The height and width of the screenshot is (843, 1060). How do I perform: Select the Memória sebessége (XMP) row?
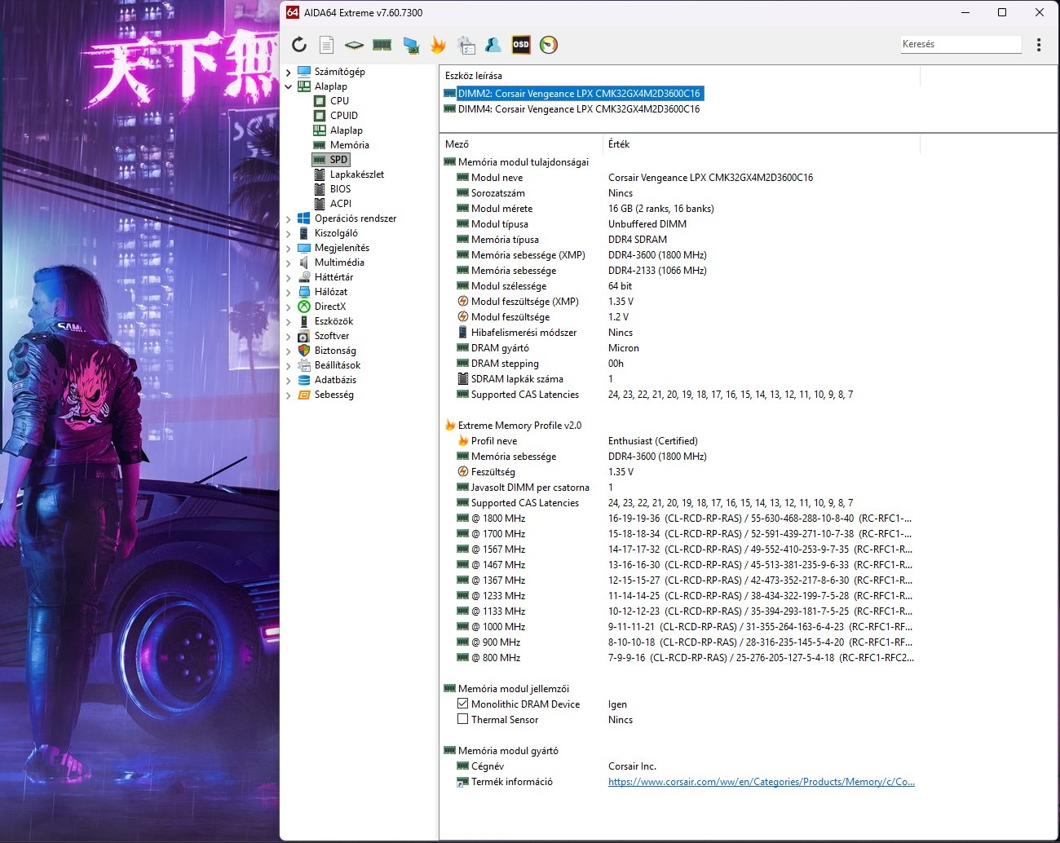coord(679,255)
